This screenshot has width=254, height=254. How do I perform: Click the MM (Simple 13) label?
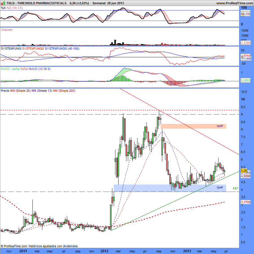point(42,91)
